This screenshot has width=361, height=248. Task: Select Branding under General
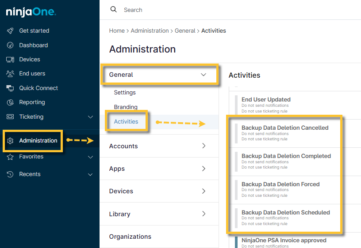tap(126, 107)
